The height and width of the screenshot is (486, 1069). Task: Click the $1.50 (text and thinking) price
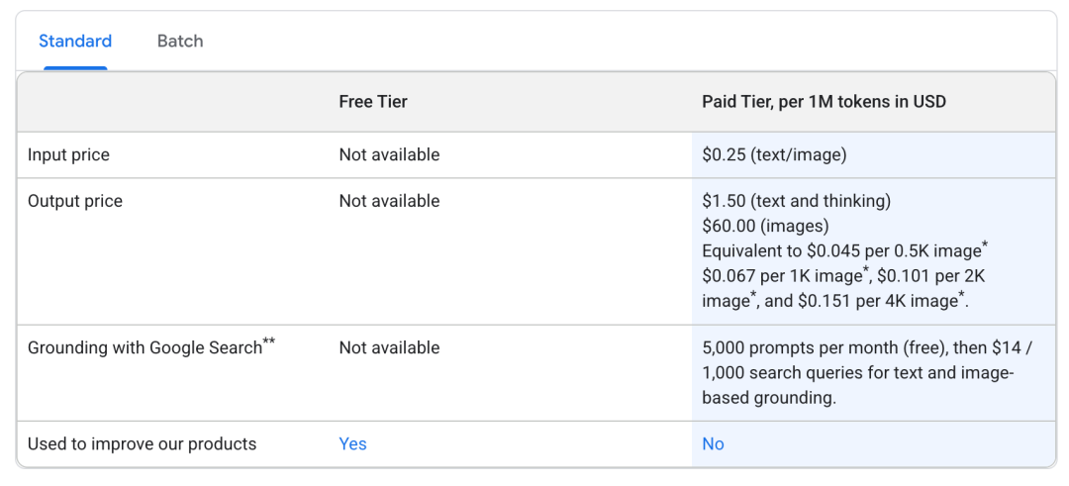796,201
